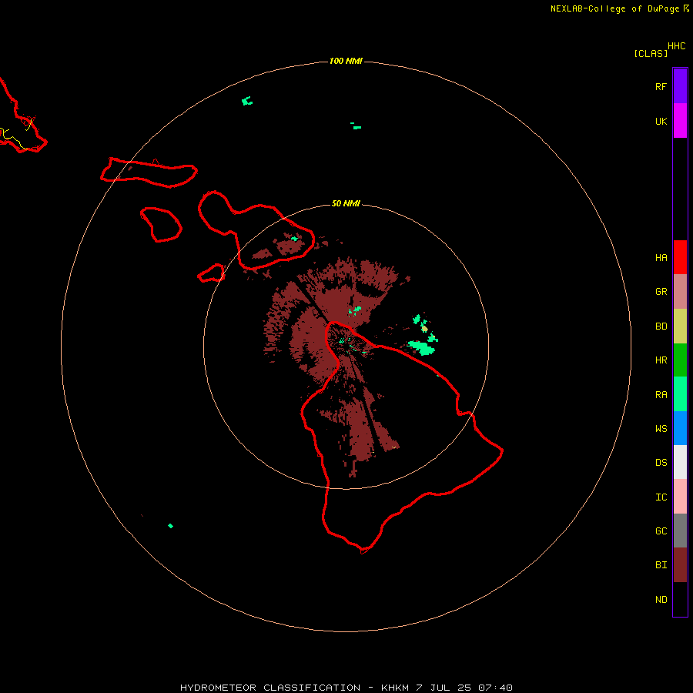Select the BD yellow legend block

[680, 326]
